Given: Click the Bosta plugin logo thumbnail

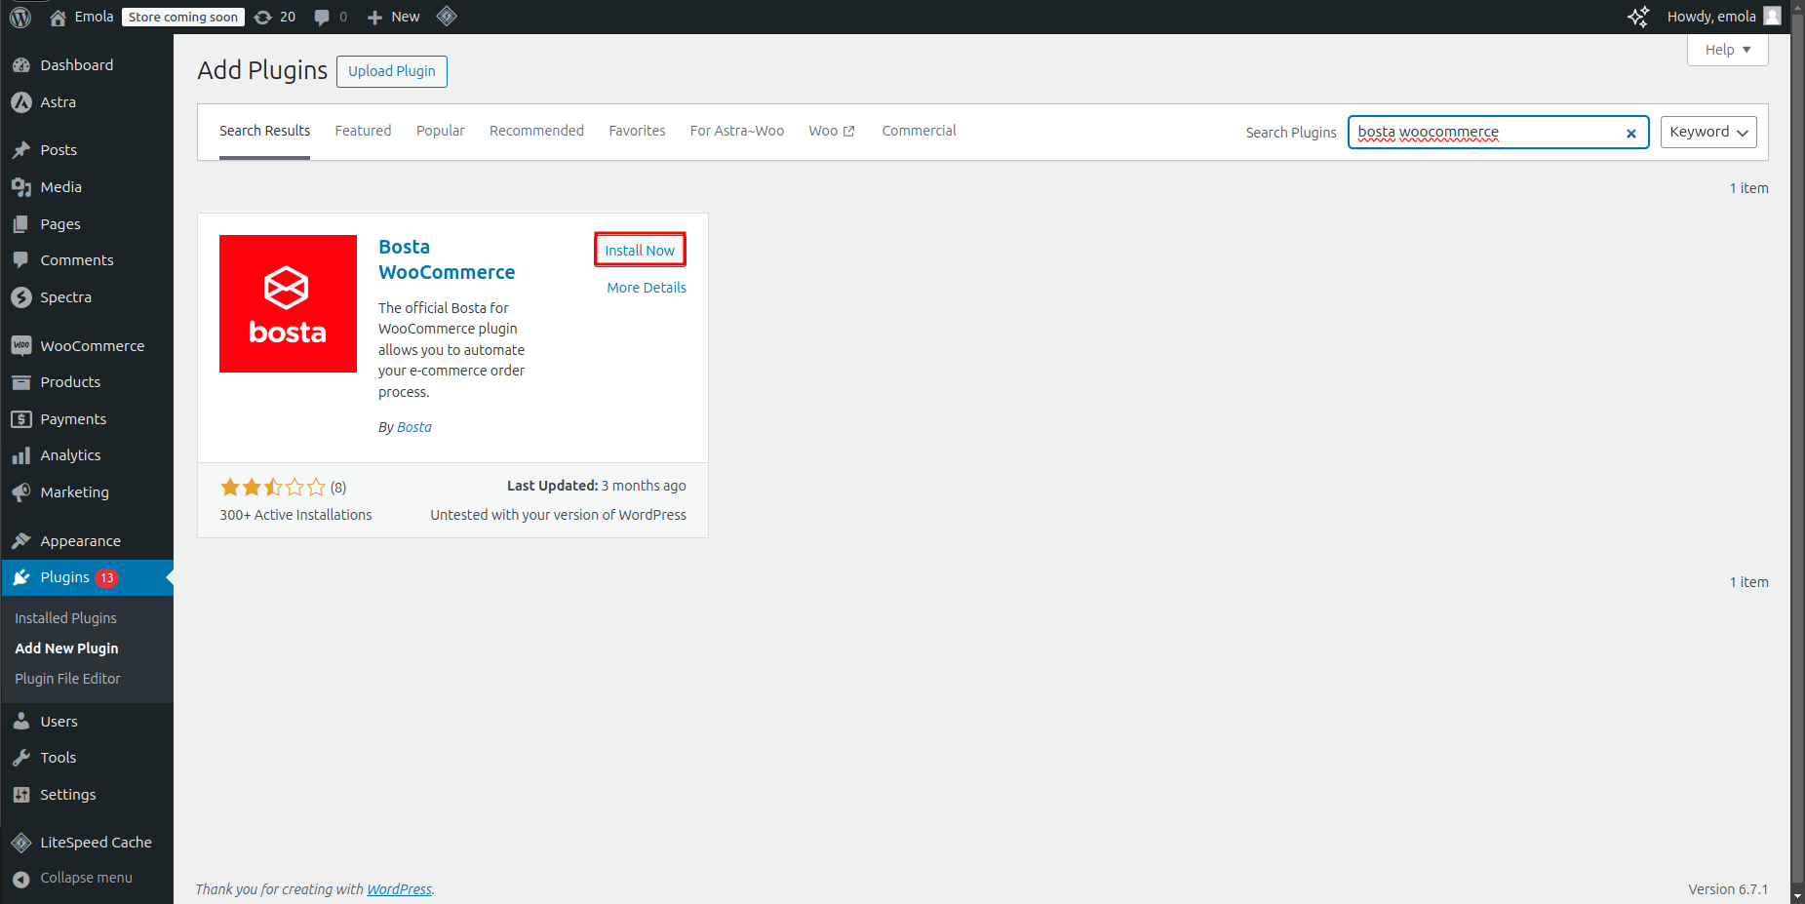Looking at the screenshot, I should click(x=288, y=303).
